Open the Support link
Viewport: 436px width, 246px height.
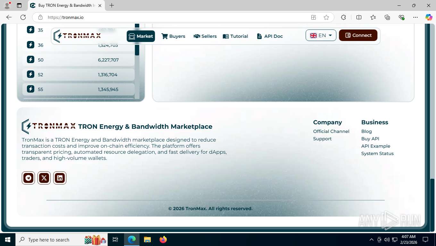click(x=323, y=139)
